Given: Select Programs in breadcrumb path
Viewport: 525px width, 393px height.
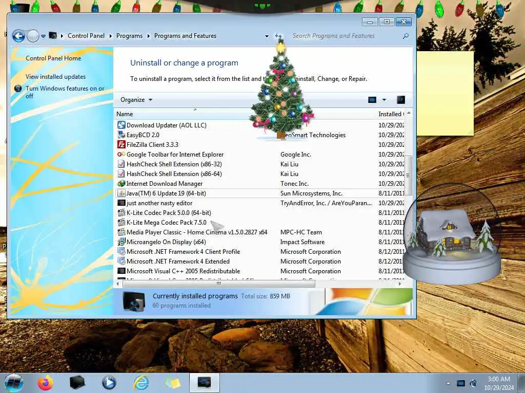Looking at the screenshot, I should tap(129, 36).
